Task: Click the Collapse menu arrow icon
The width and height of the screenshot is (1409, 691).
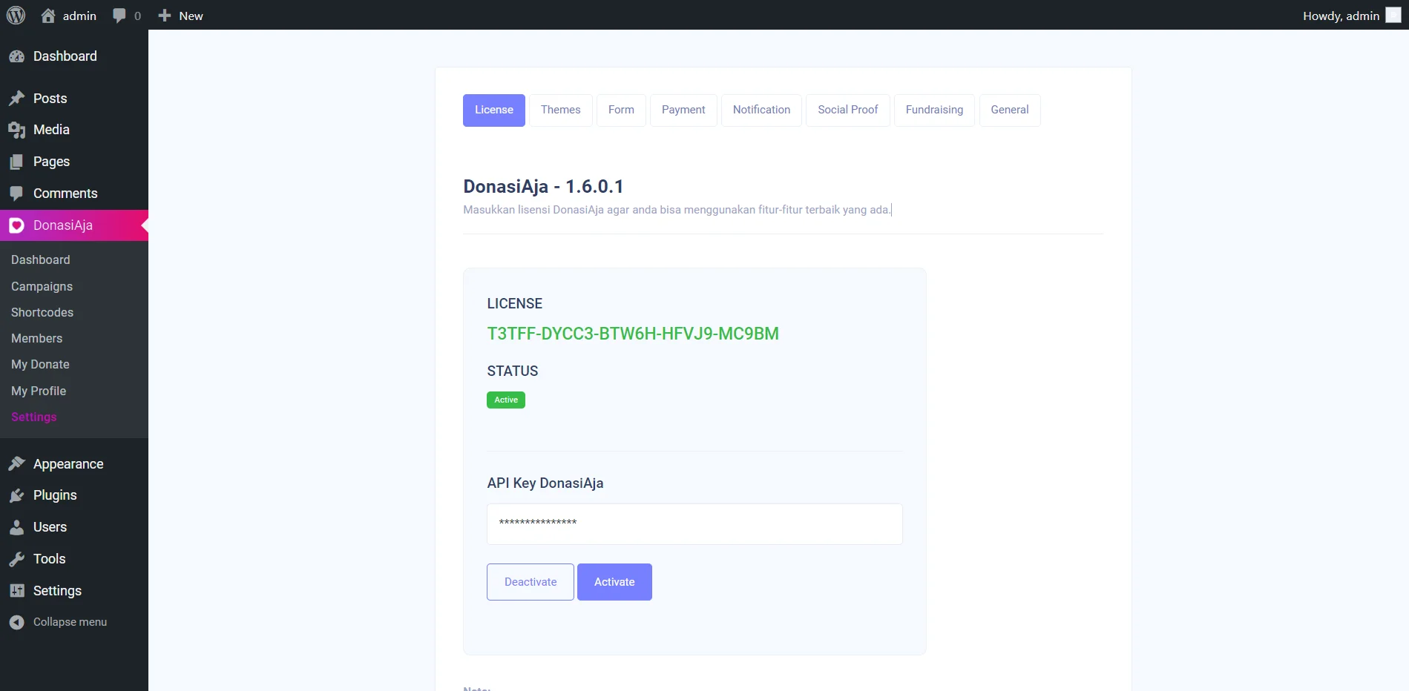Action: [16, 622]
